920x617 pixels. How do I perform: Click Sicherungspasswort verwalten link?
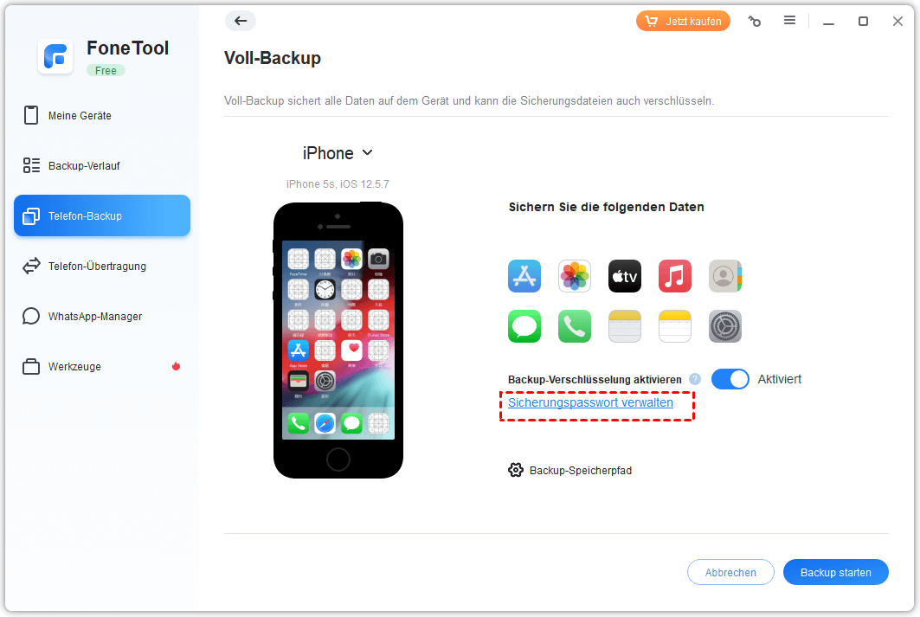point(590,403)
